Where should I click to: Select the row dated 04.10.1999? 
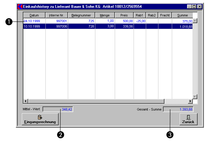[x=108, y=21]
